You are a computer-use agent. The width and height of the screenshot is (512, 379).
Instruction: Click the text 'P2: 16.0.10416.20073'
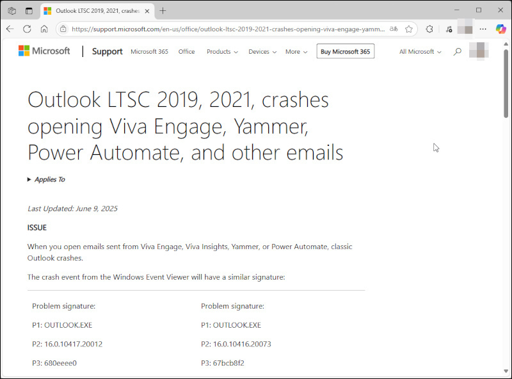[x=236, y=344]
